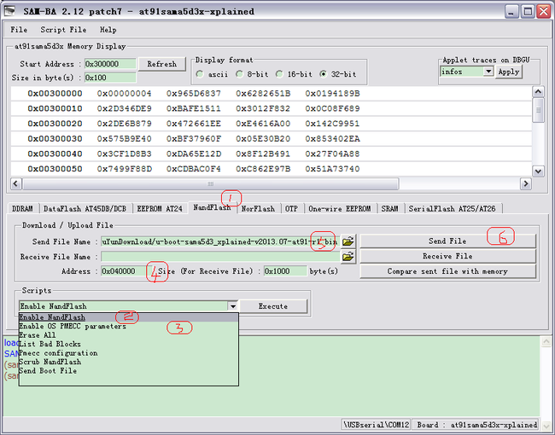Image resolution: width=555 pixels, height=435 pixels.
Task: Click the value 0x51A73740
Action: tap(333, 169)
